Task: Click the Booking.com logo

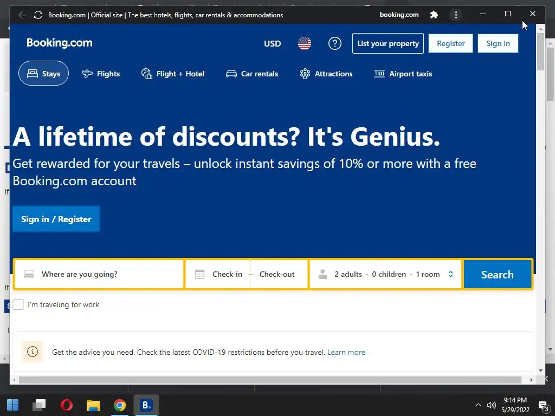Action: 60,43
